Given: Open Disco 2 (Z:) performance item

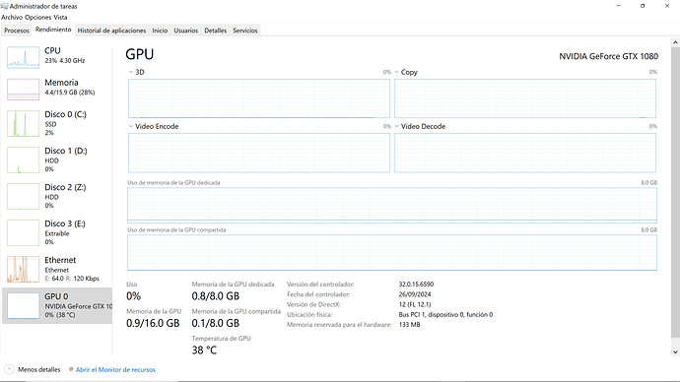Looking at the screenshot, I should (57, 196).
